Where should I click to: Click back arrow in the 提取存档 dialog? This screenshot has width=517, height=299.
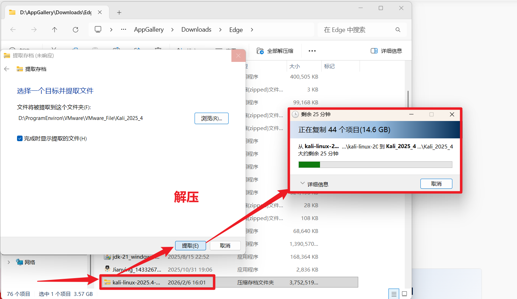(x=7, y=69)
